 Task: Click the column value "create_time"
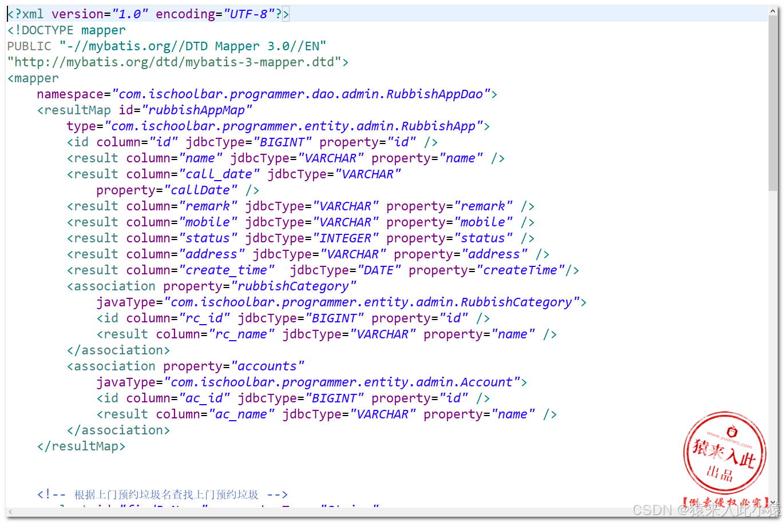click(227, 270)
